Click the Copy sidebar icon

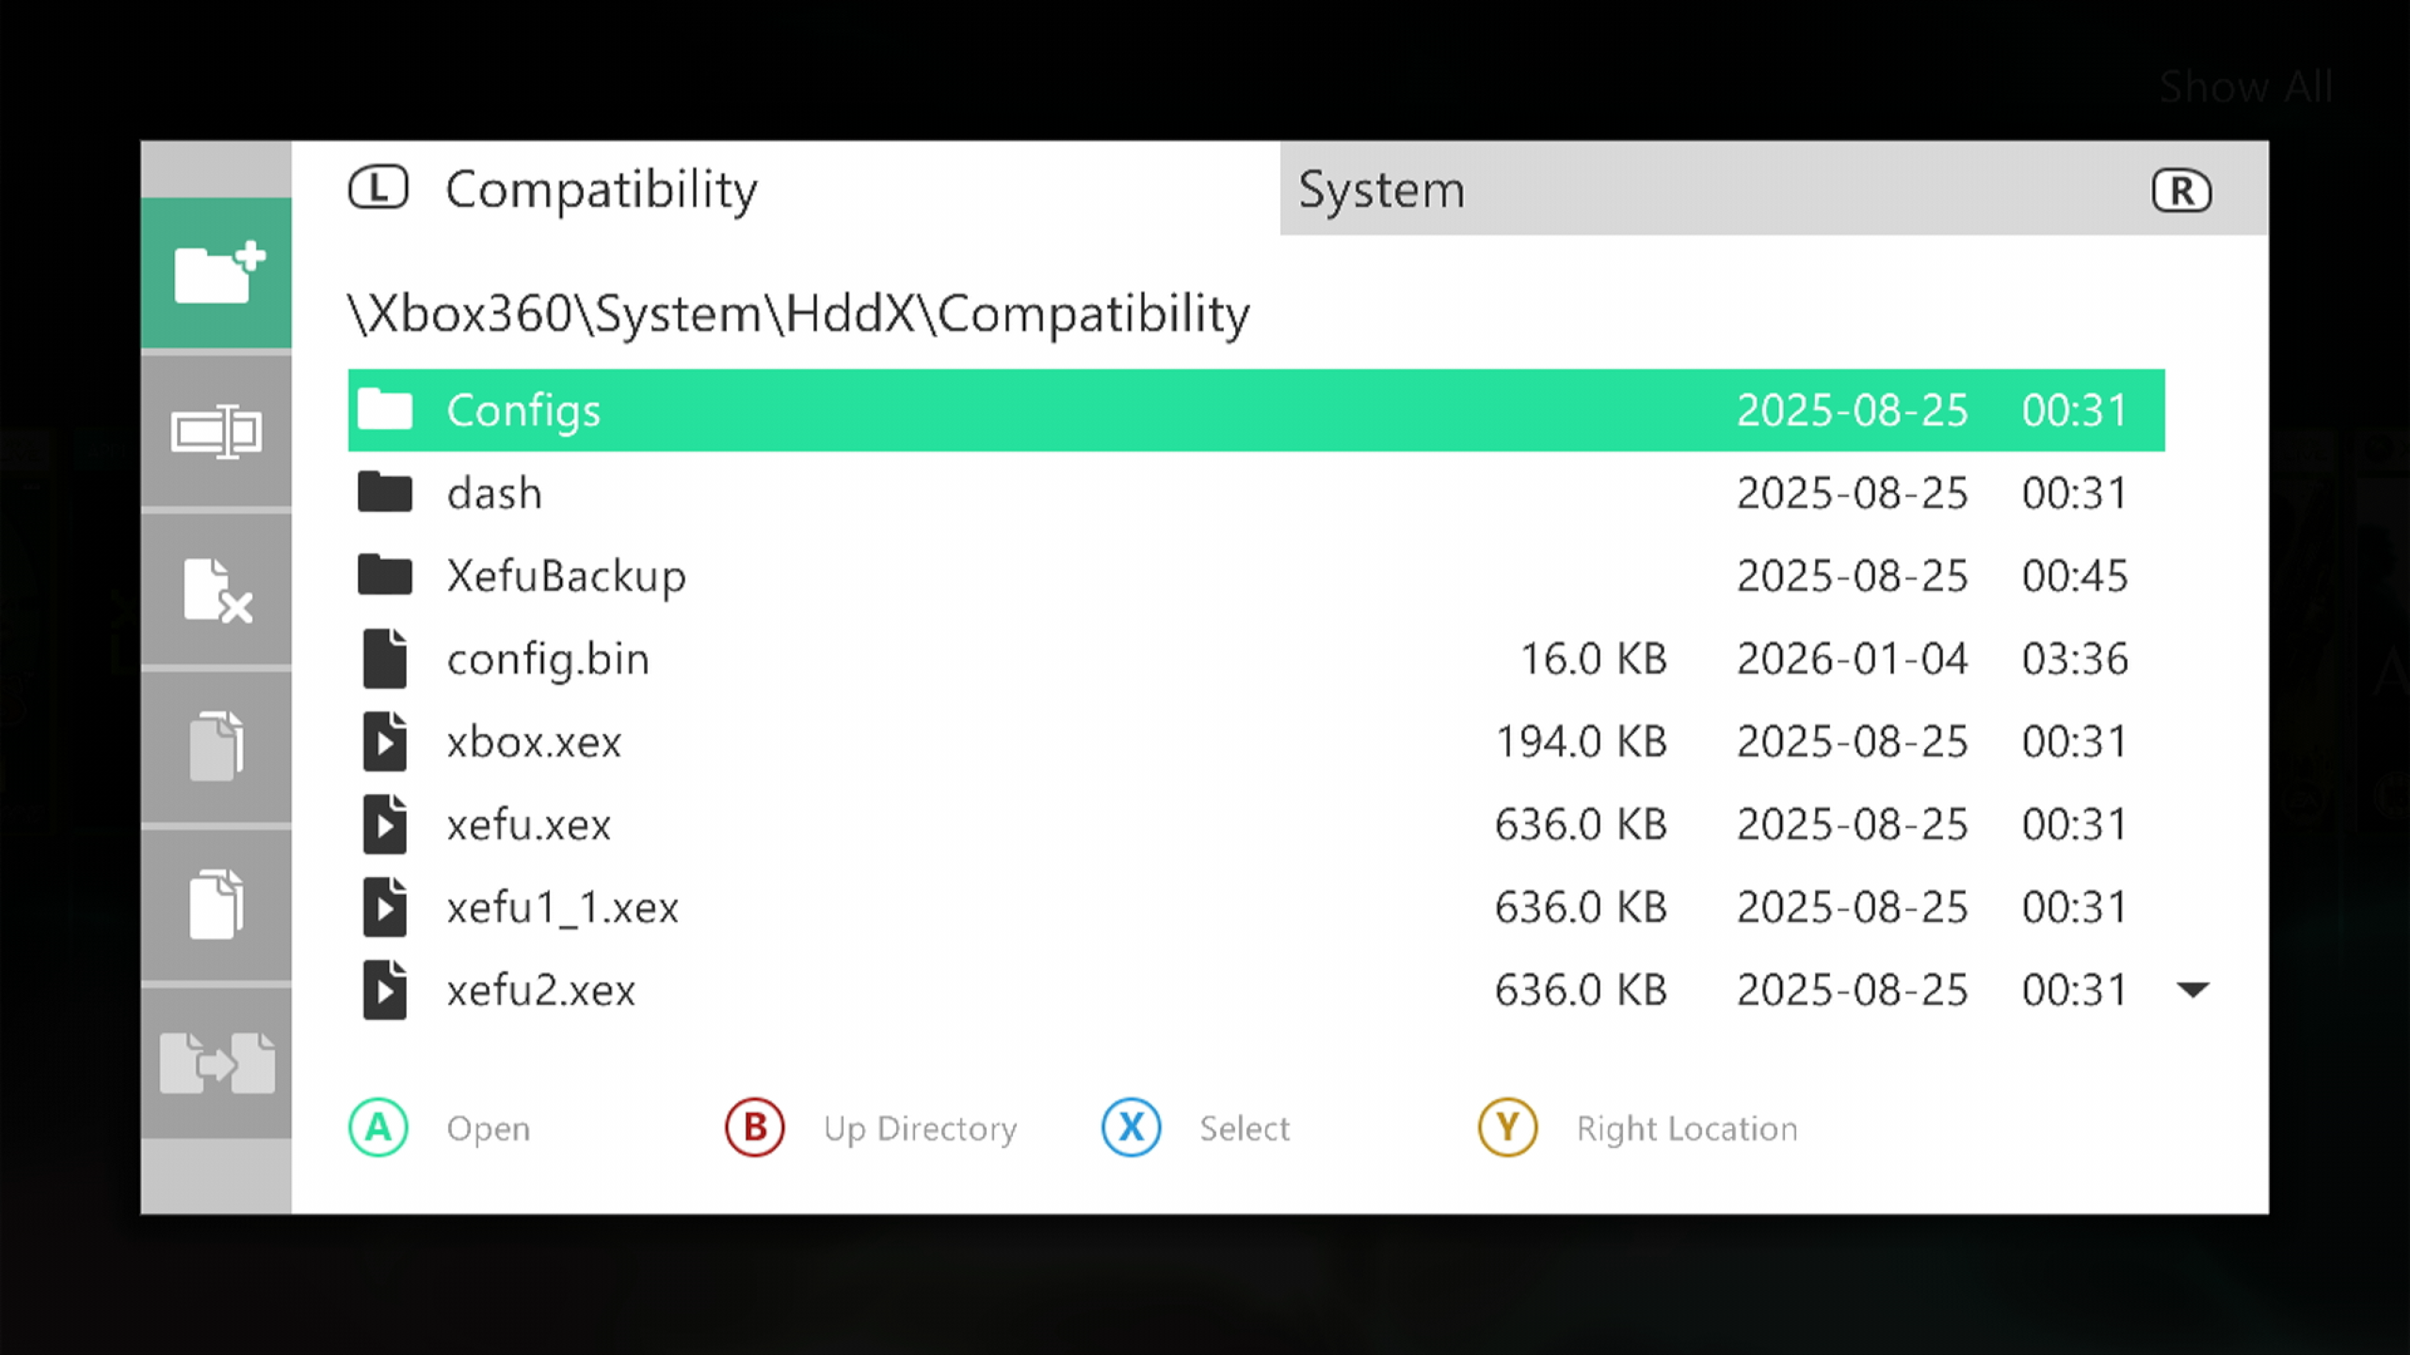click(217, 747)
